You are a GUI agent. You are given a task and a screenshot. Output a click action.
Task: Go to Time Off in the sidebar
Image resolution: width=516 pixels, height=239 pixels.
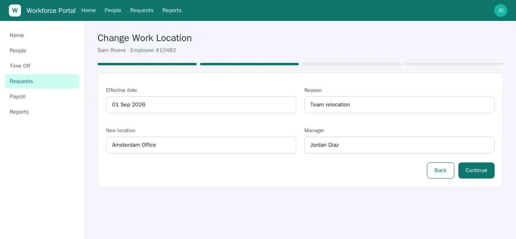coord(42,66)
